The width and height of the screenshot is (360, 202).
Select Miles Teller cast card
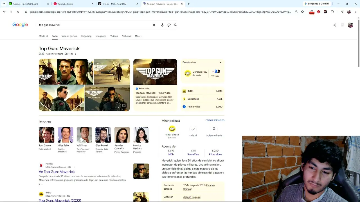(66, 140)
